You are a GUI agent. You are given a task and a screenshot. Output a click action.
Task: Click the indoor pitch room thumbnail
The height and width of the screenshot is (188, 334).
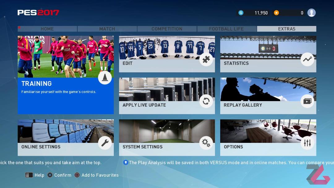pos(167,131)
